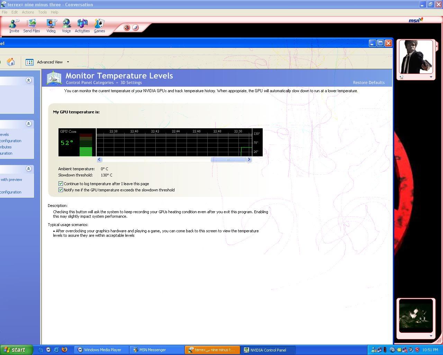
Task: Expand contact display picture options arrow
Action: tap(431, 77)
